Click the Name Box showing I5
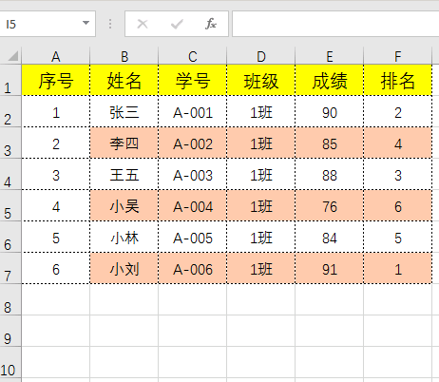 [x=48, y=24]
